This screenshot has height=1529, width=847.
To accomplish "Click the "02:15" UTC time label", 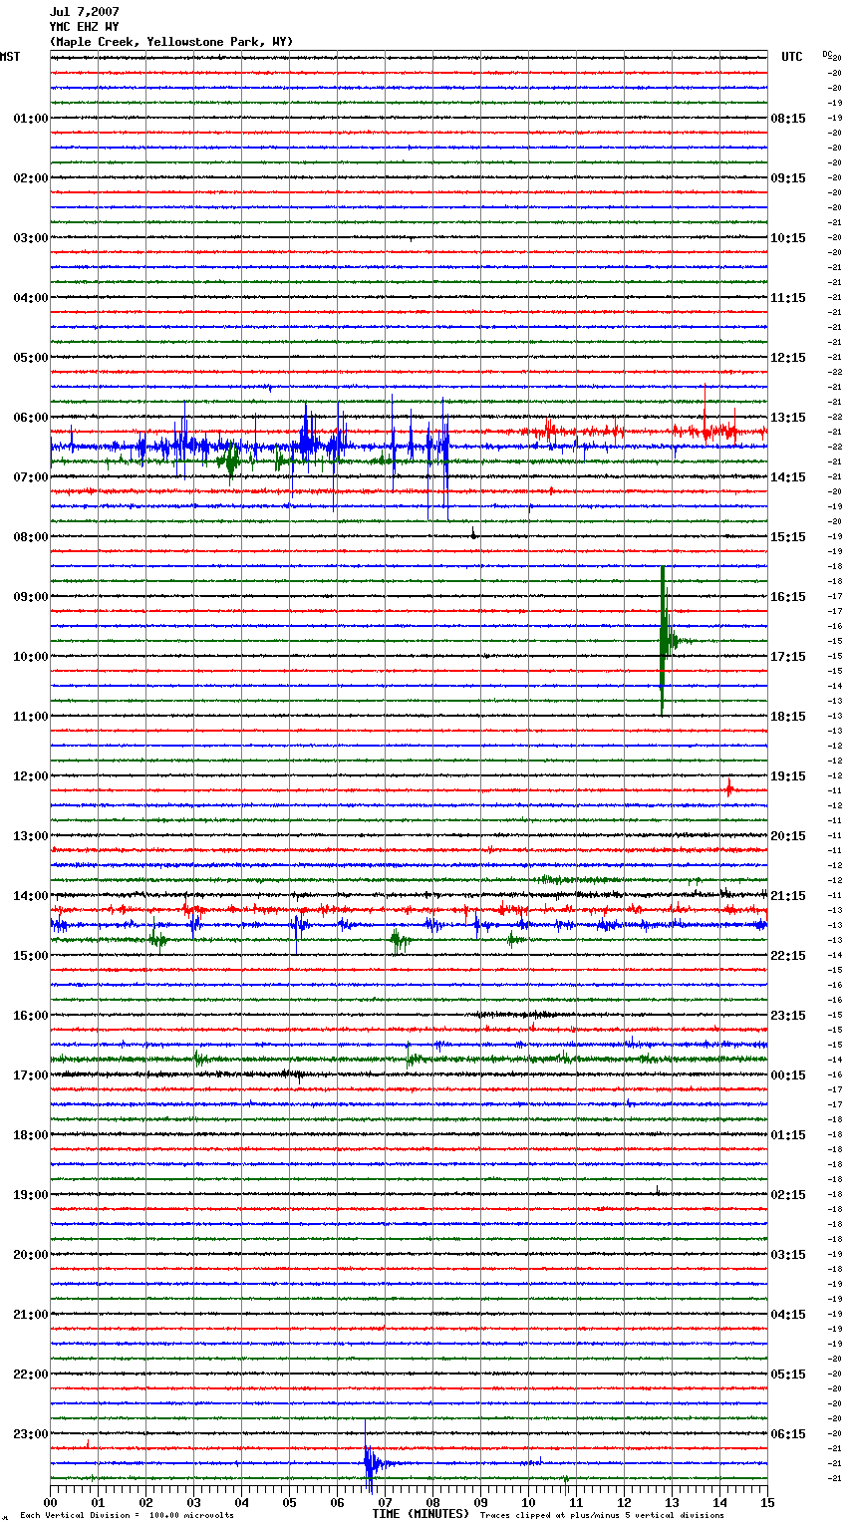I will tap(788, 1195).
